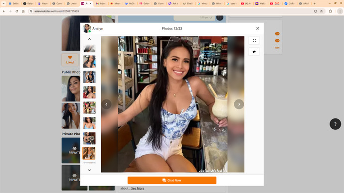Open a new browser tab
Screen dimensions: 344x193
click(x=315, y=3)
